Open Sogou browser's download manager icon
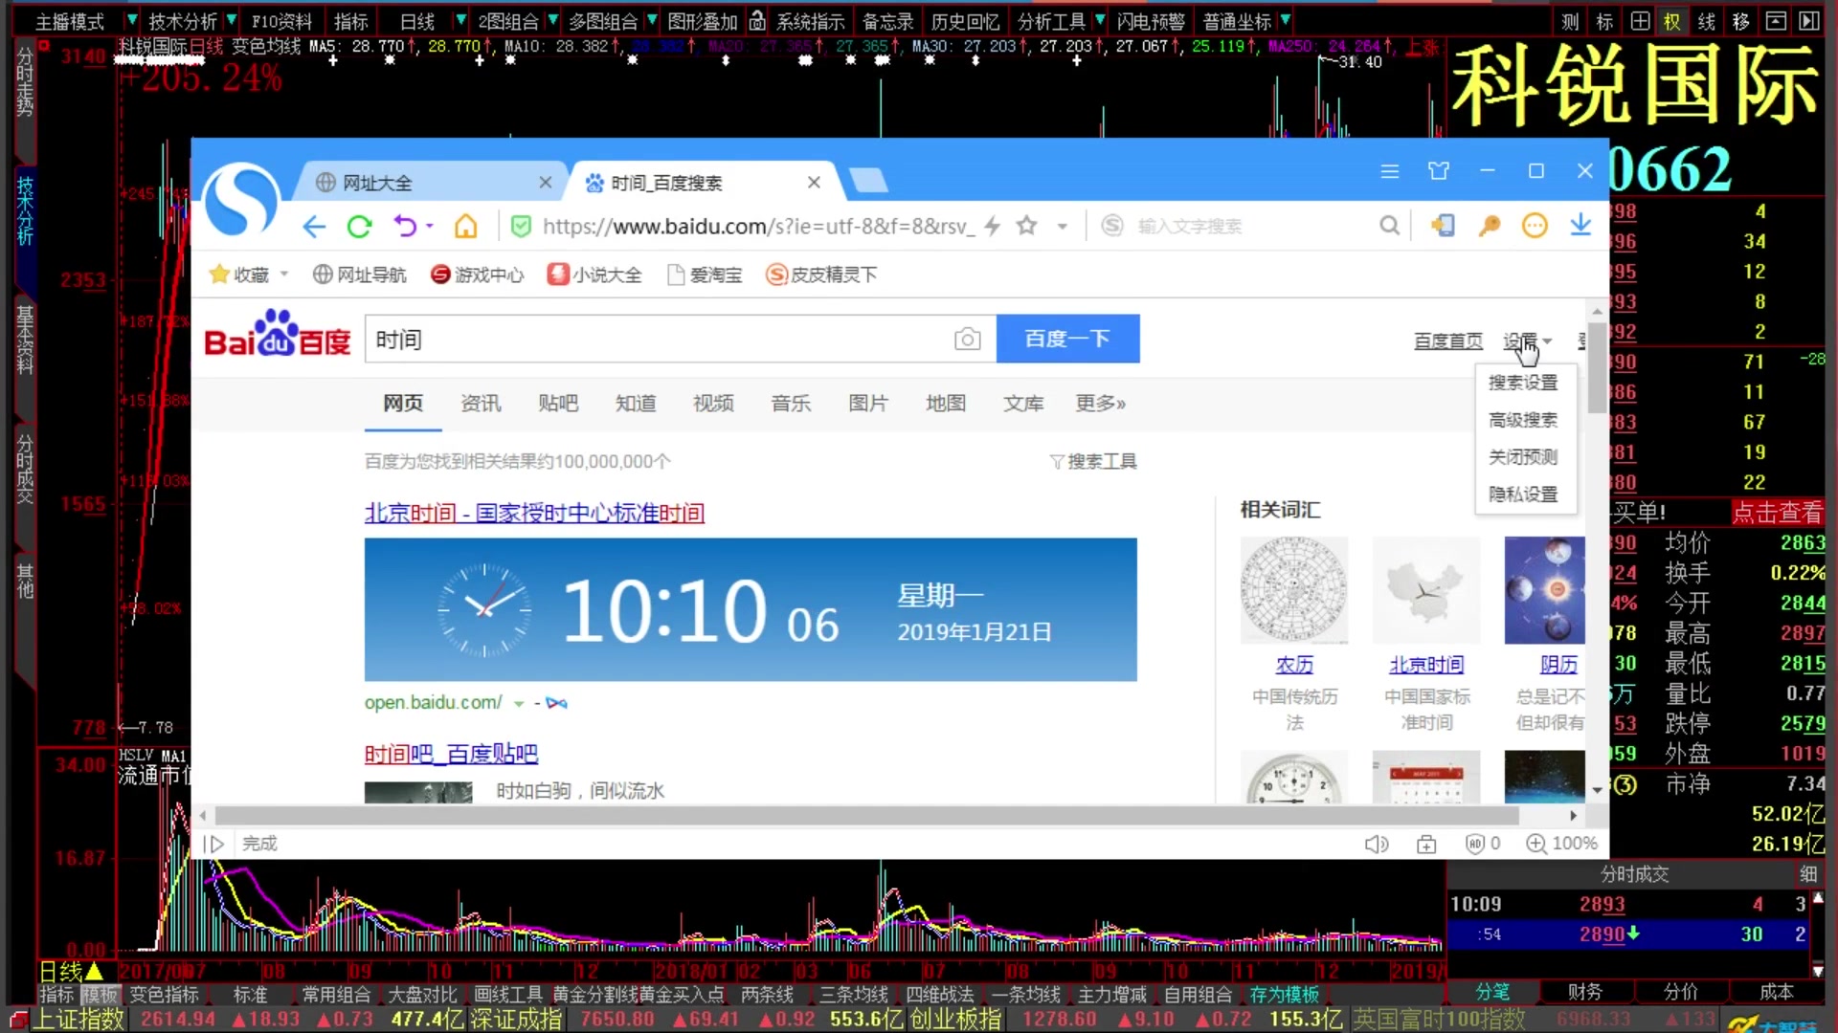This screenshot has width=1838, height=1033. click(1580, 225)
